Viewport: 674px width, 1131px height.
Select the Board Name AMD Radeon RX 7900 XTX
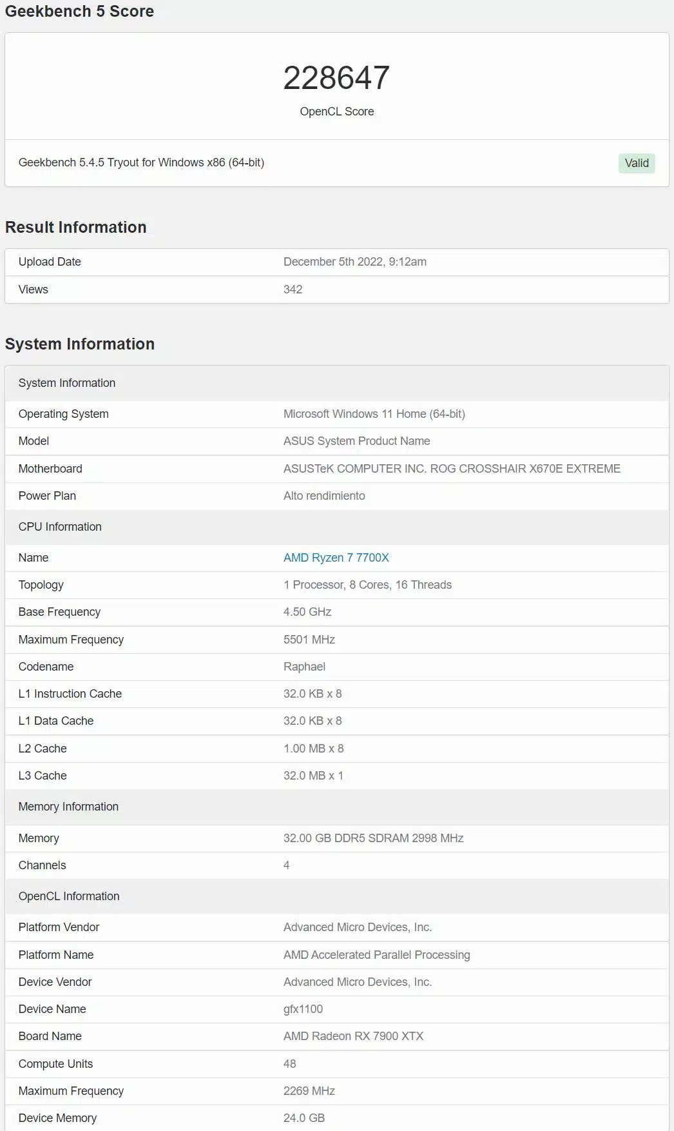coord(353,1036)
